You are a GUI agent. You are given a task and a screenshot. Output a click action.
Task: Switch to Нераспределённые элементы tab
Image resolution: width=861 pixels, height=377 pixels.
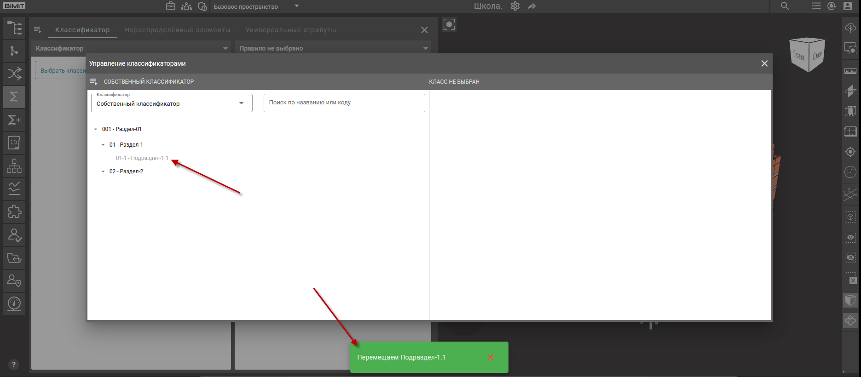178,30
